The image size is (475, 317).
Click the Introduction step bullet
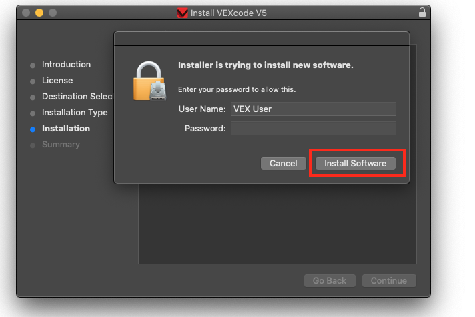click(x=33, y=65)
